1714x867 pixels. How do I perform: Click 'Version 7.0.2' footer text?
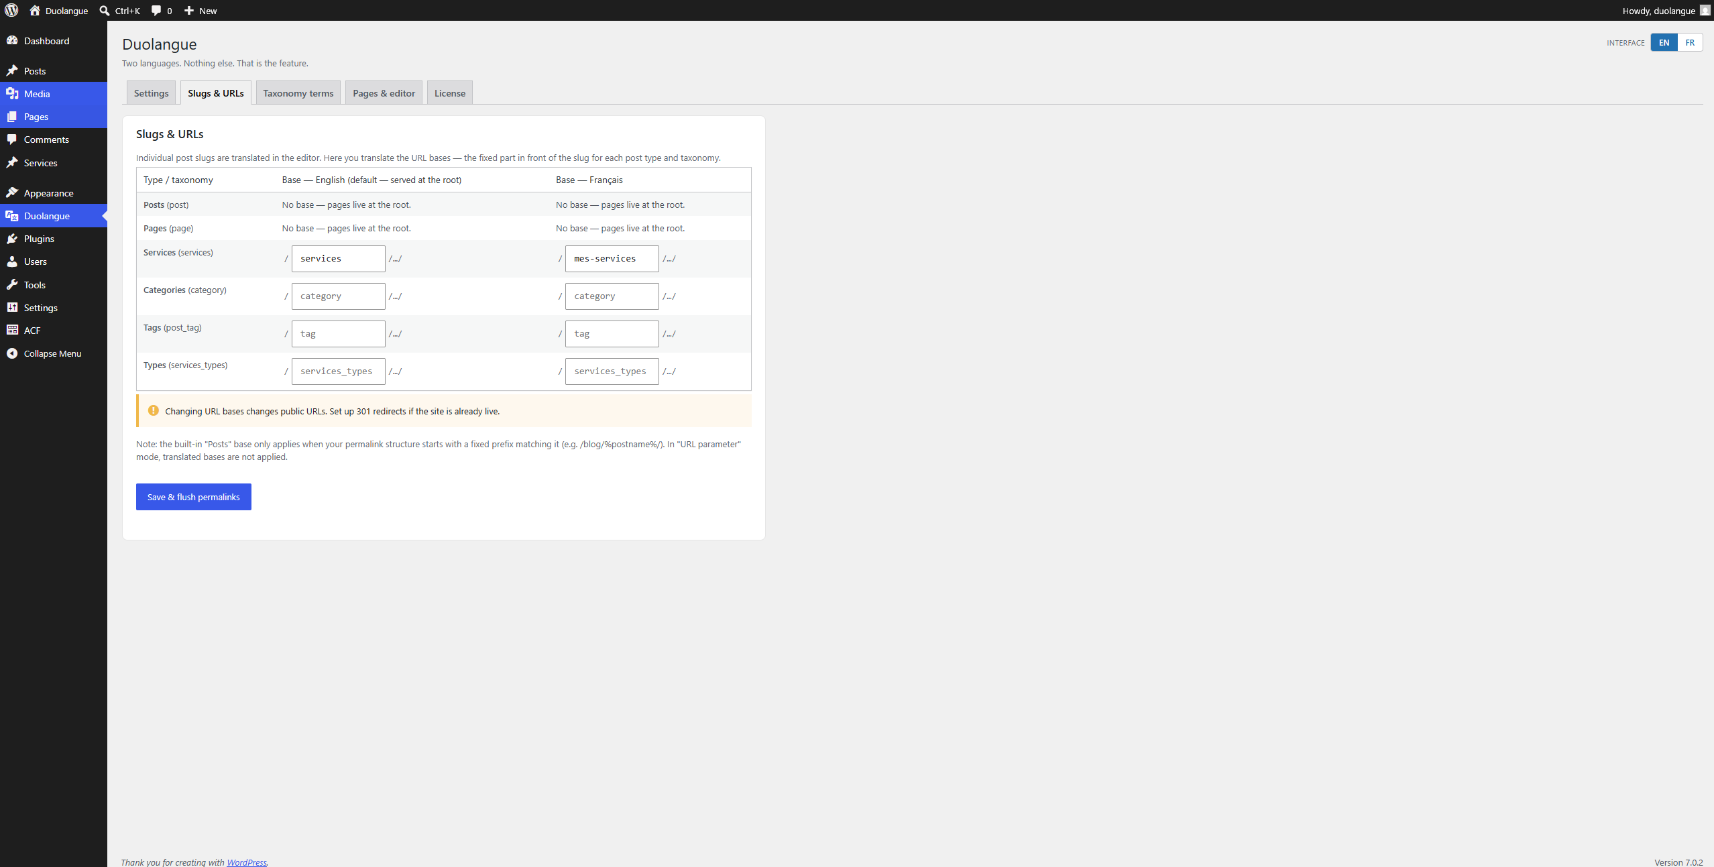tap(1678, 862)
